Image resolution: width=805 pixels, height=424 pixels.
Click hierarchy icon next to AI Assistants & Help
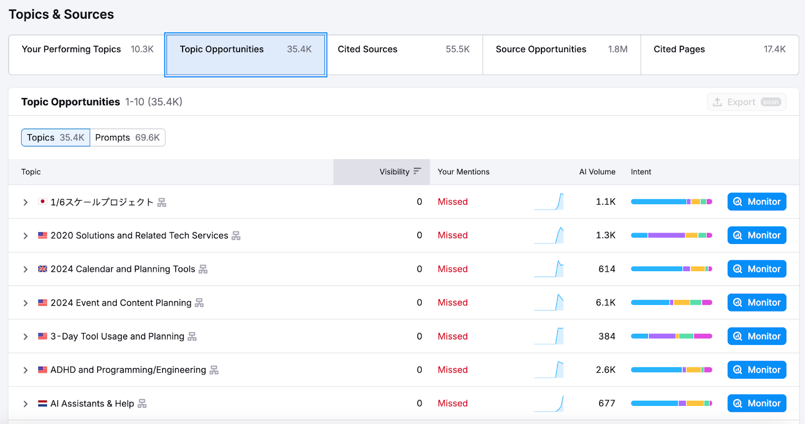142,403
